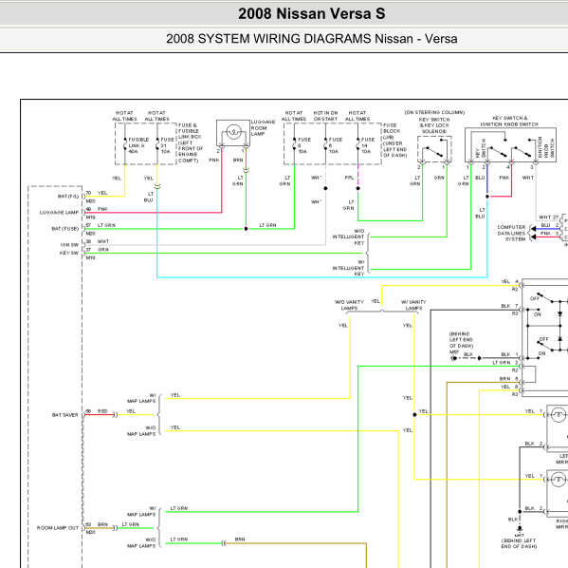Click the 'BLU 2' data line label
This screenshot has height=568, width=568.
pos(550,225)
